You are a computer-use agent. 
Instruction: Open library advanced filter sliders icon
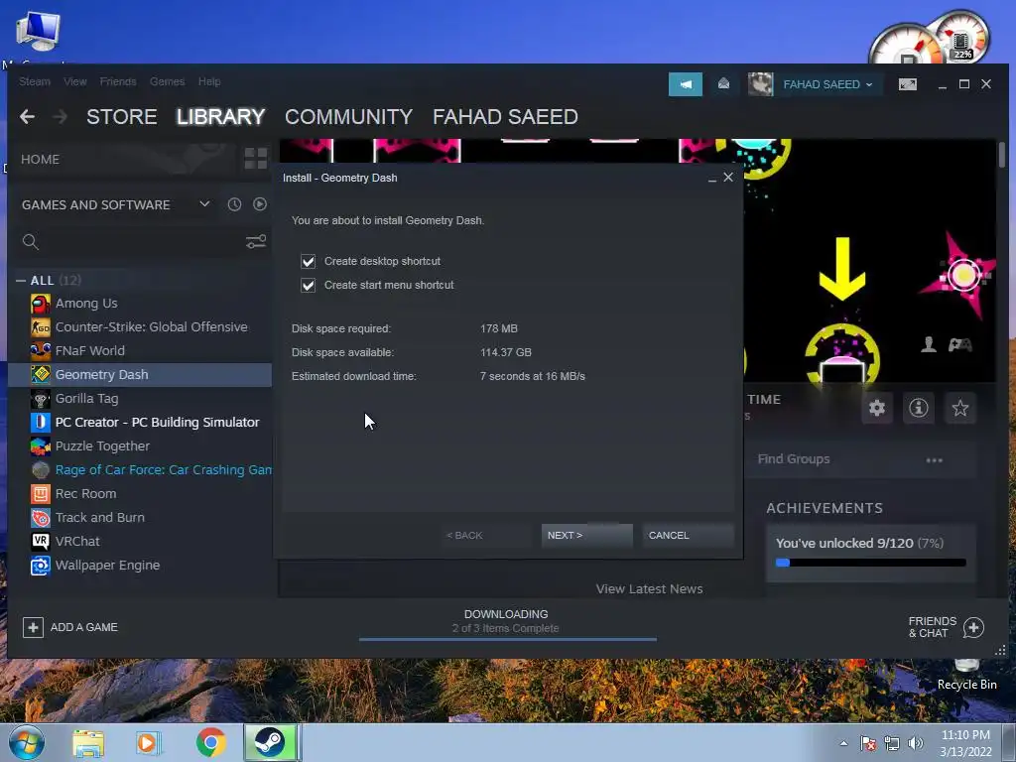click(256, 242)
